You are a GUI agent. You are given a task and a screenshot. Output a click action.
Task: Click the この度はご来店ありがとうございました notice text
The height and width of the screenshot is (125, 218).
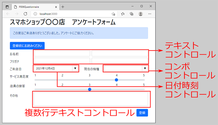(x=53, y=33)
